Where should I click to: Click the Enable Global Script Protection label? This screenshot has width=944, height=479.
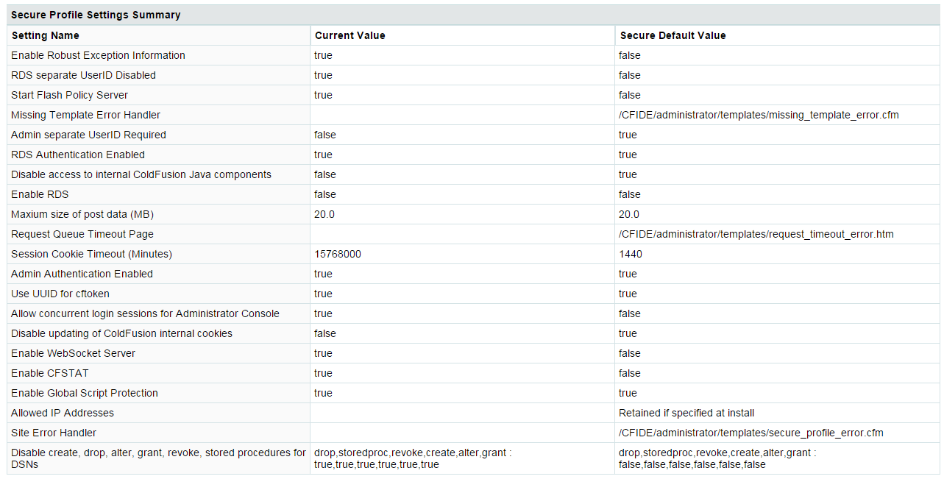[85, 393]
